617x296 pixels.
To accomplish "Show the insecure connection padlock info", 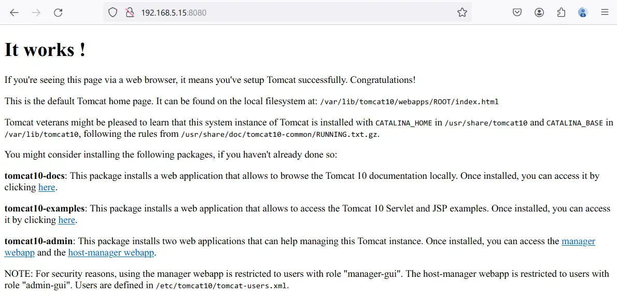I will coord(130,12).
